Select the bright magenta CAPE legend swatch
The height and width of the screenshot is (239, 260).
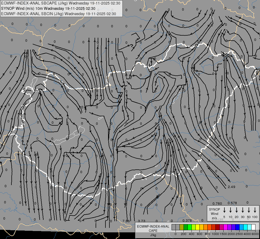(x=226, y=227)
